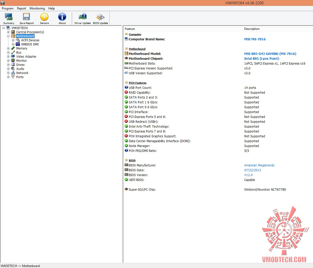Viewport: 313px width, 268px height.
Task: Click the PCI Express Version Supported row
Action: 218,68
